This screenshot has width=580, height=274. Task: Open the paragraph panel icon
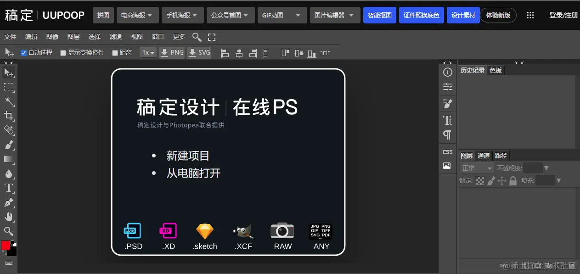(447, 135)
